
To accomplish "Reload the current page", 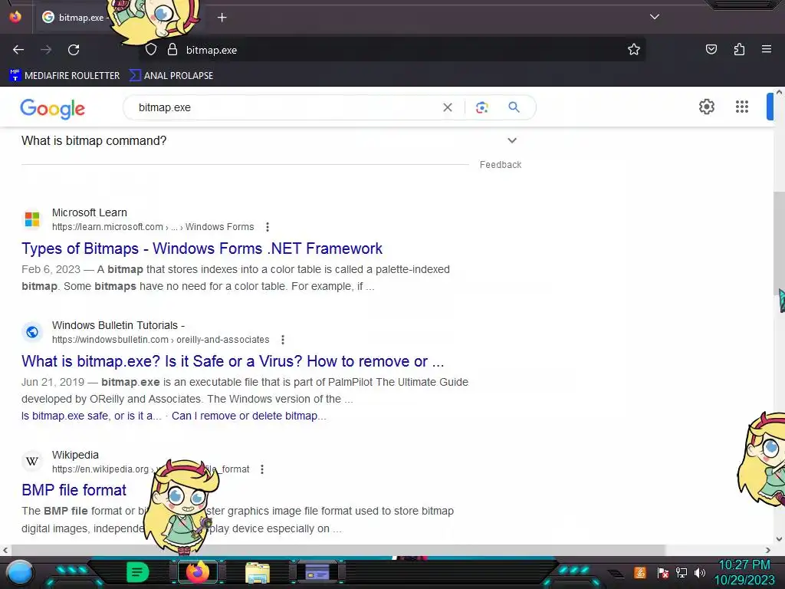I will point(74,50).
